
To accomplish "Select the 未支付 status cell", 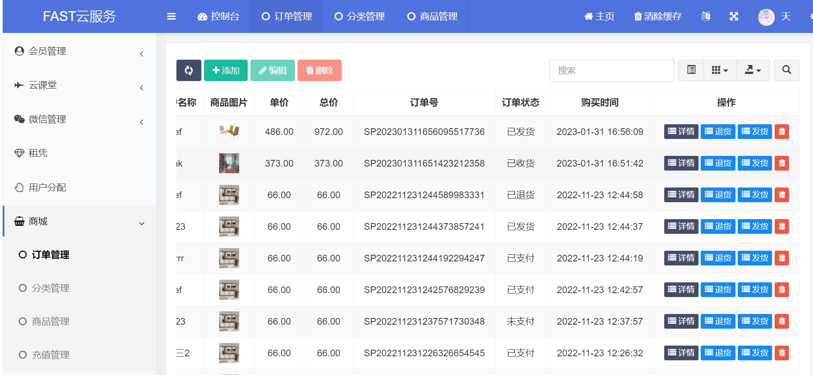I will (x=520, y=322).
